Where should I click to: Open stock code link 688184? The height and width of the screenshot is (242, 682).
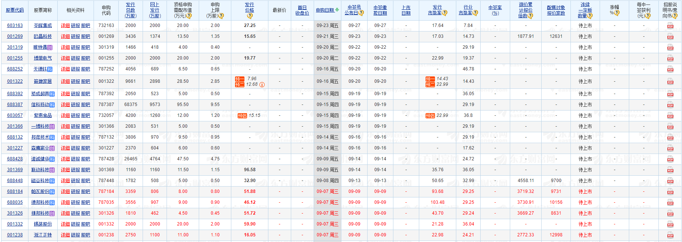[15, 191]
